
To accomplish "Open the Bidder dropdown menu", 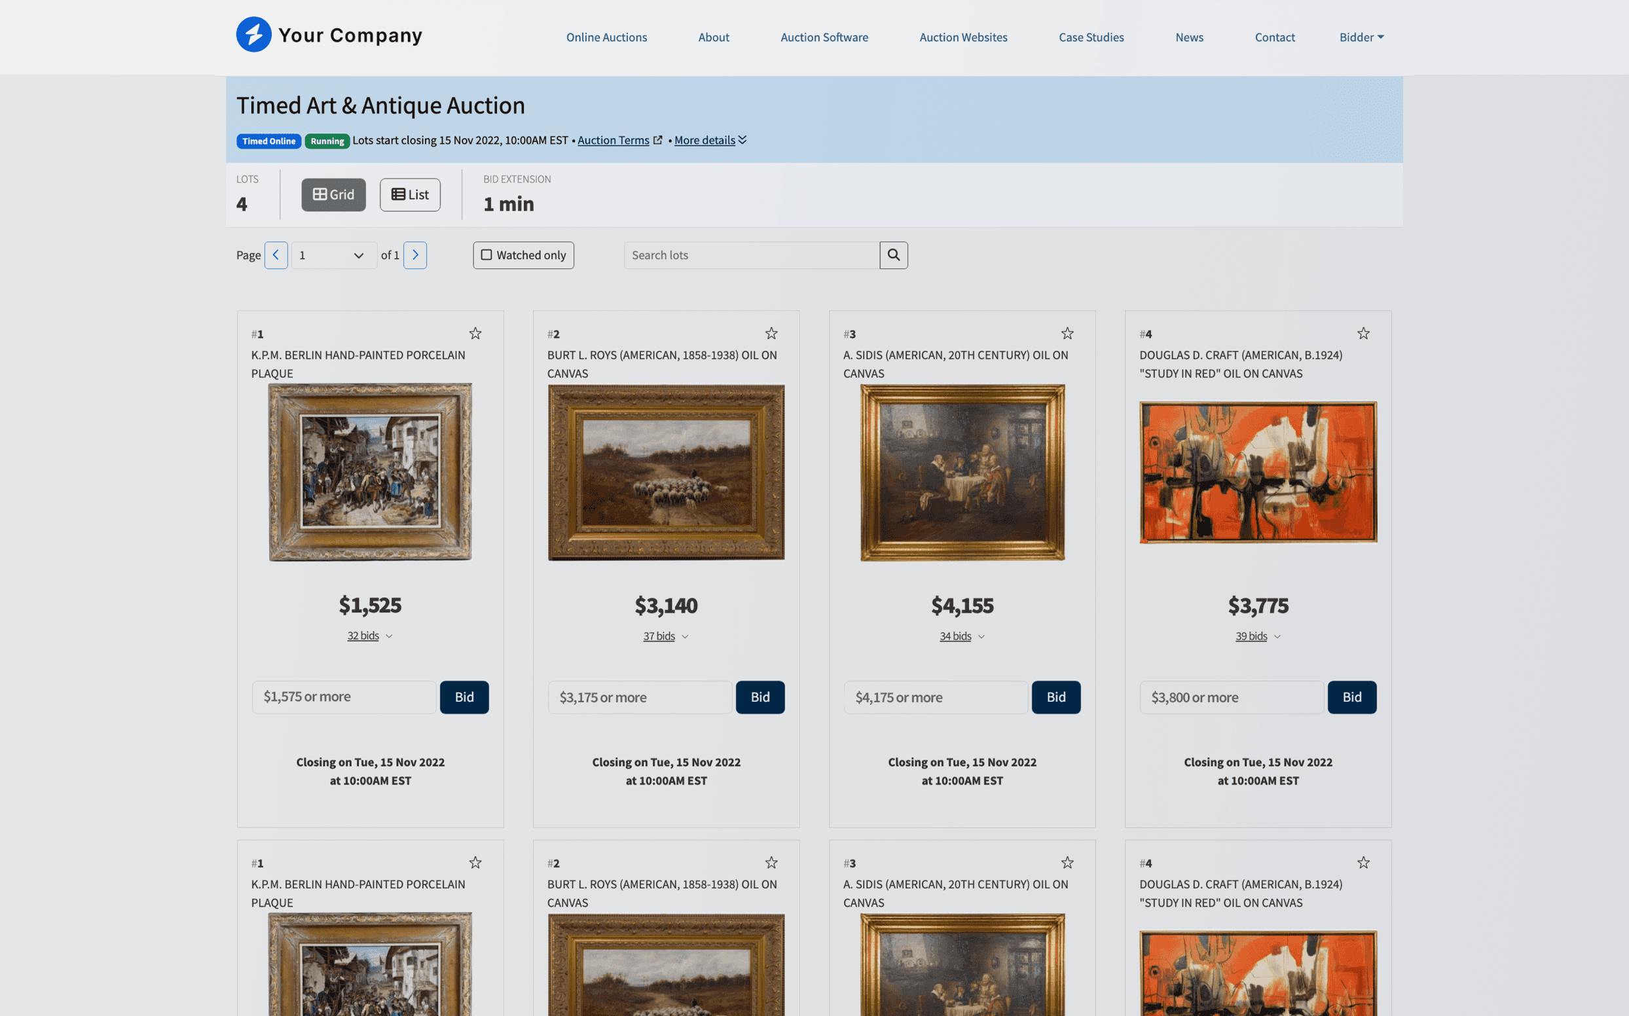I will [1361, 37].
